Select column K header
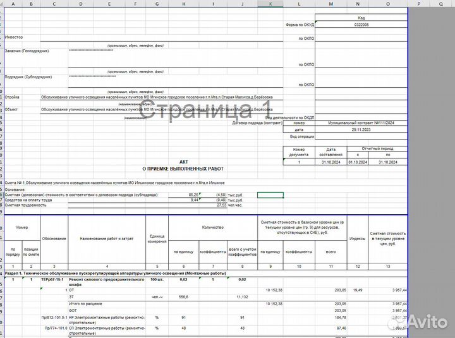This screenshot has height=338, width=455. pyautogui.click(x=270, y=4)
